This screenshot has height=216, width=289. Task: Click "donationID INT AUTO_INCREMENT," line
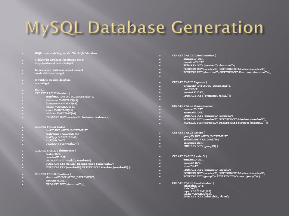pyautogui.click(x=70, y=177)
